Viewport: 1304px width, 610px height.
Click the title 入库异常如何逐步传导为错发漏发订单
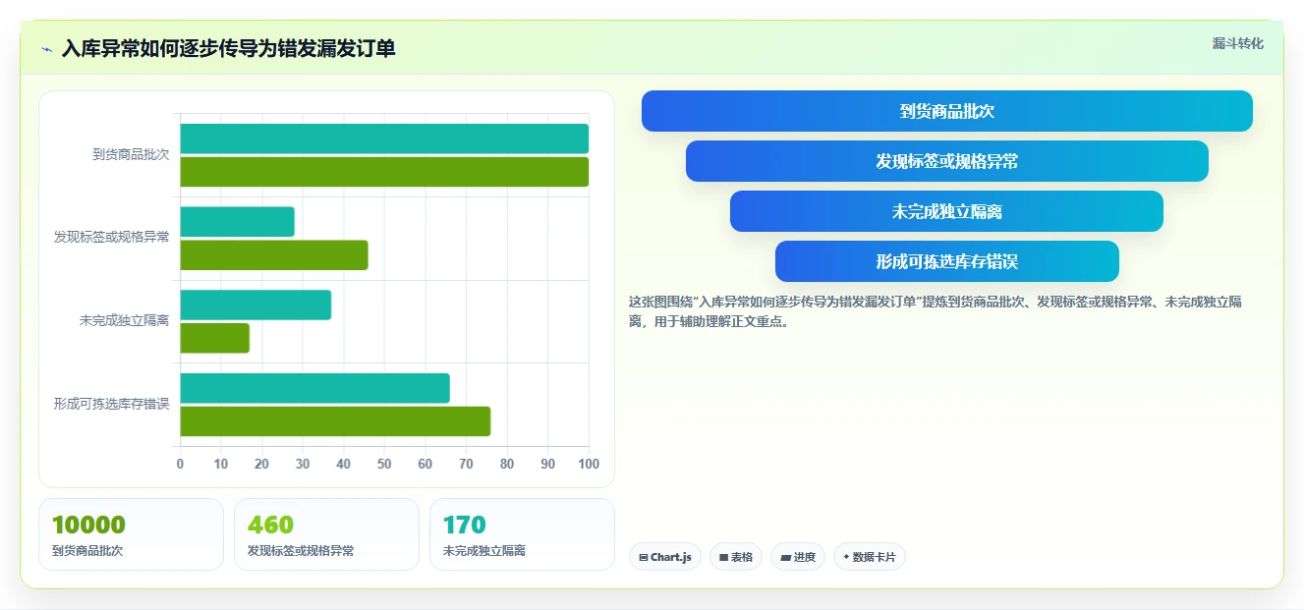pos(228,48)
